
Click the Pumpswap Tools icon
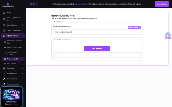pos(4,84)
